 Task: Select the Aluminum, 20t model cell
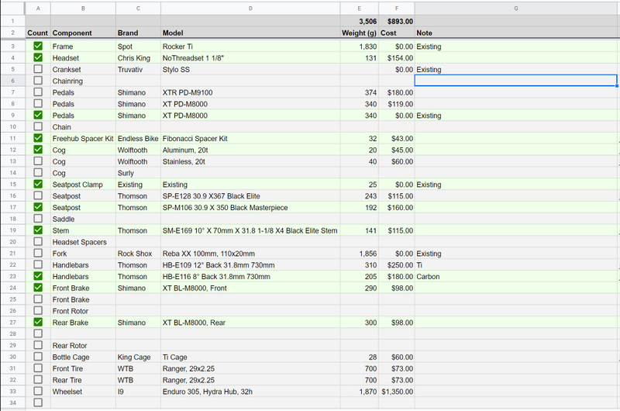click(250, 150)
